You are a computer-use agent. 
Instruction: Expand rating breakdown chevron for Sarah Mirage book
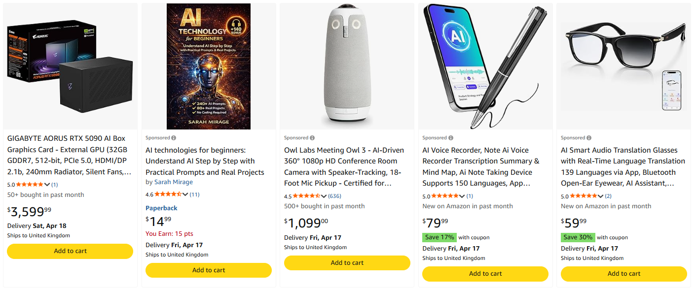tap(185, 194)
